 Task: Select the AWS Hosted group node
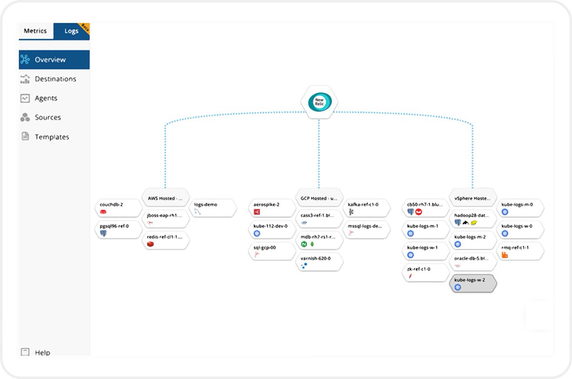click(166, 198)
